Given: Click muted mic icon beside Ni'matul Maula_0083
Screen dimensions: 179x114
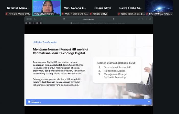Looking at the screenshot, I should [x=7, y=14].
